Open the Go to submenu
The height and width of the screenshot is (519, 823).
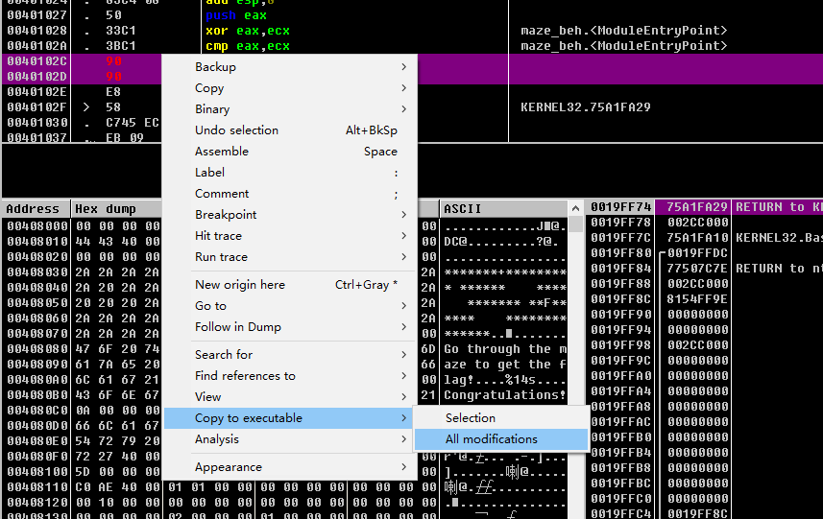point(210,306)
